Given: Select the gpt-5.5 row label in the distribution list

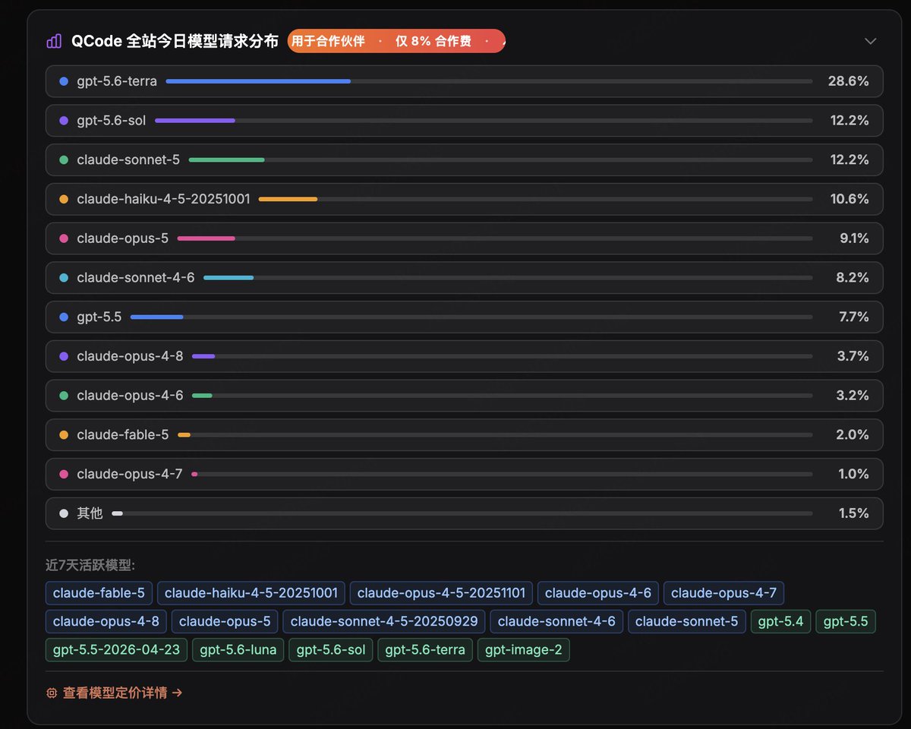Looking at the screenshot, I should pyautogui.click(x=99, y=317).
